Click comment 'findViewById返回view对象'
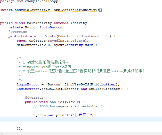162x135 pixels. coord(47,67)
